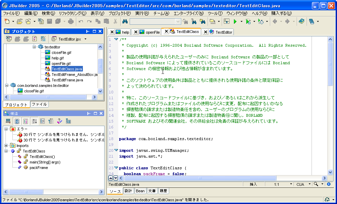
Task: Open the CUA keymap dropdown
Action: point(309,184)
